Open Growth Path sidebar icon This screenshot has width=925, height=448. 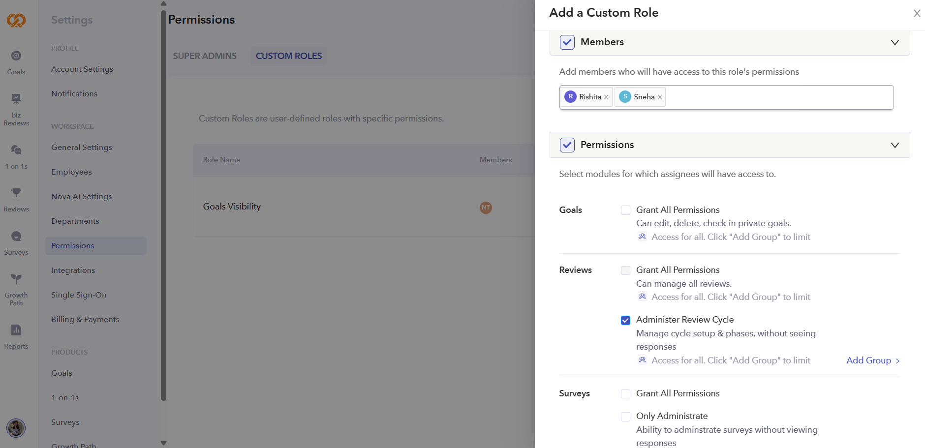tap(16, 289)
